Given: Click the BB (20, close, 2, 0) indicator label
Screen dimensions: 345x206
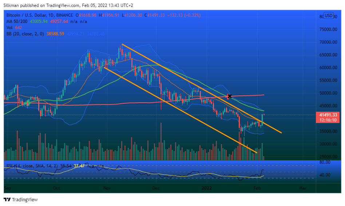Looking at the screenshot, I should click(25, 34).
